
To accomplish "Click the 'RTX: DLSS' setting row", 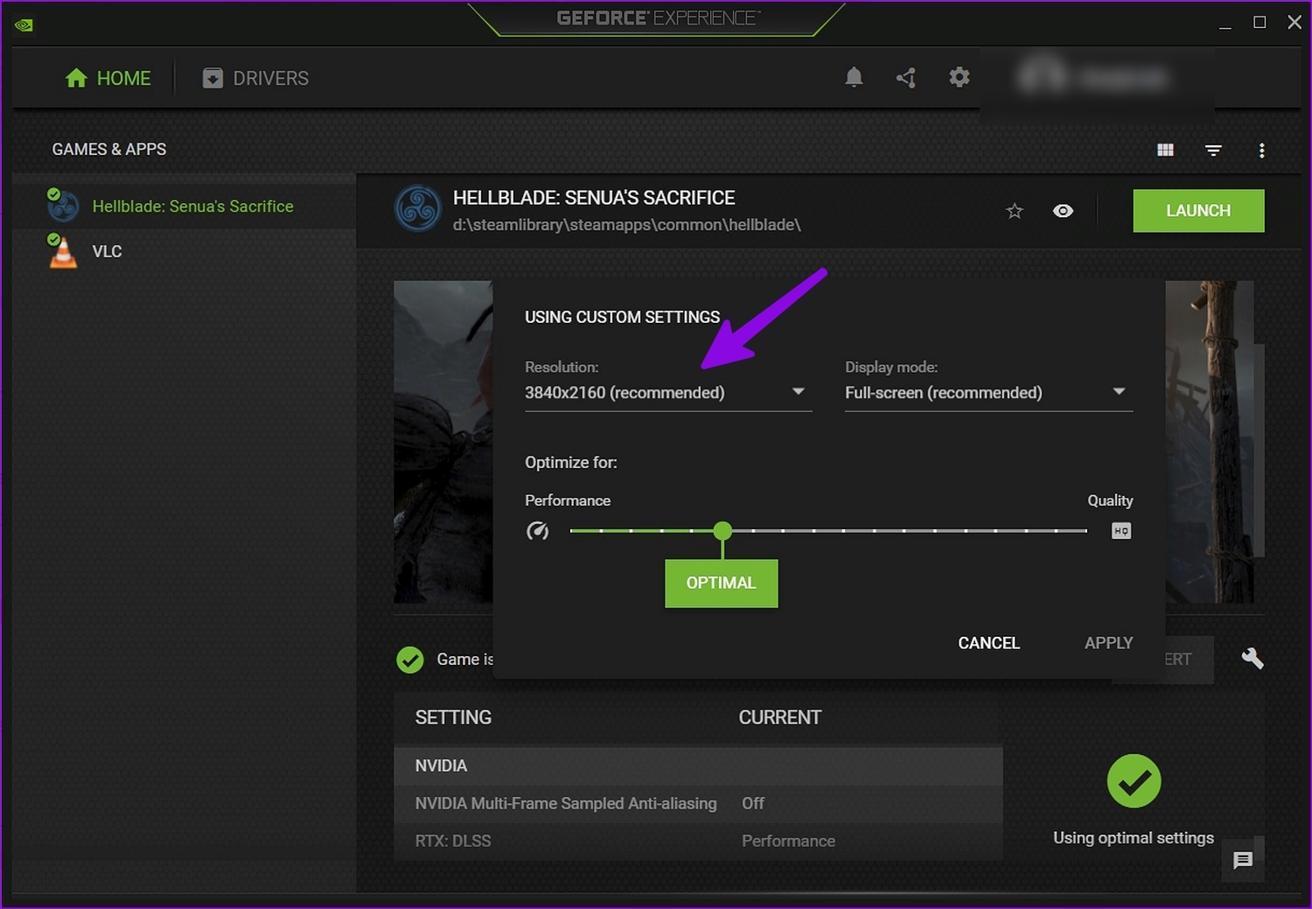I will coord(698,841).
